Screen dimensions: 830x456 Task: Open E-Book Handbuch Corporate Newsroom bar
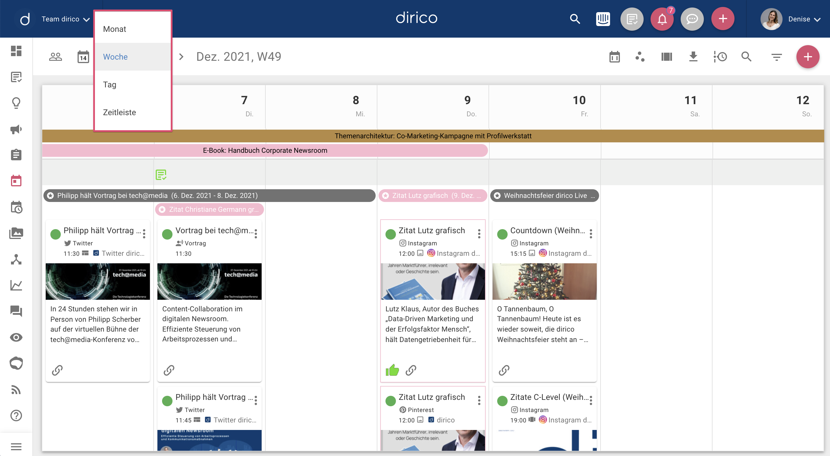point(265,150)
